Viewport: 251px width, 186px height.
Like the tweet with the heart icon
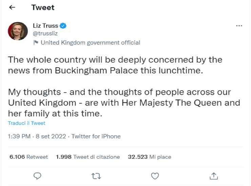click(x=155, y=176)
